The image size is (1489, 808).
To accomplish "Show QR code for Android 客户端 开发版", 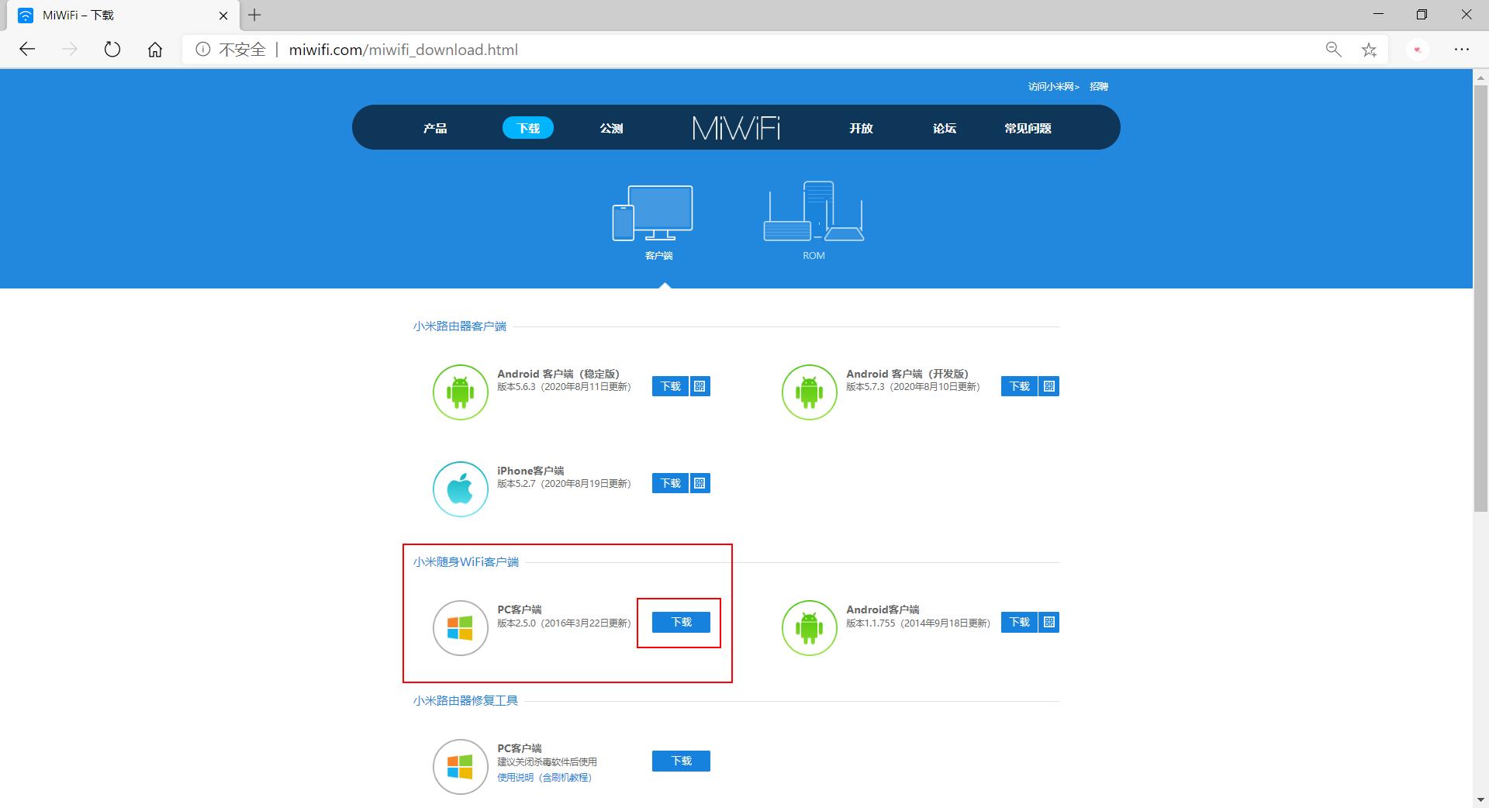I will (x=1049, y=386).
